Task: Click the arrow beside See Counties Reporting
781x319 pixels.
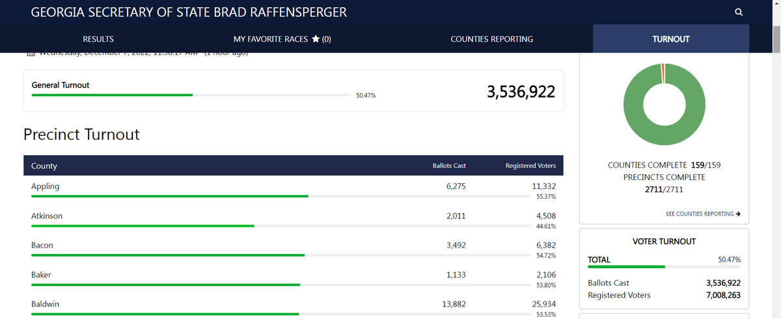Action: 738,214
